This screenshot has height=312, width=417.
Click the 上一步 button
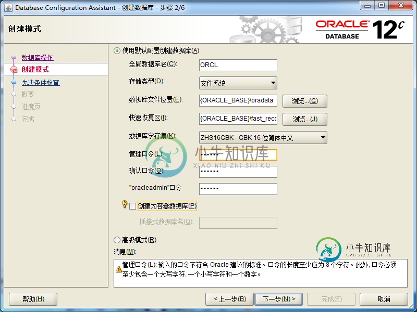click(230, 300)
